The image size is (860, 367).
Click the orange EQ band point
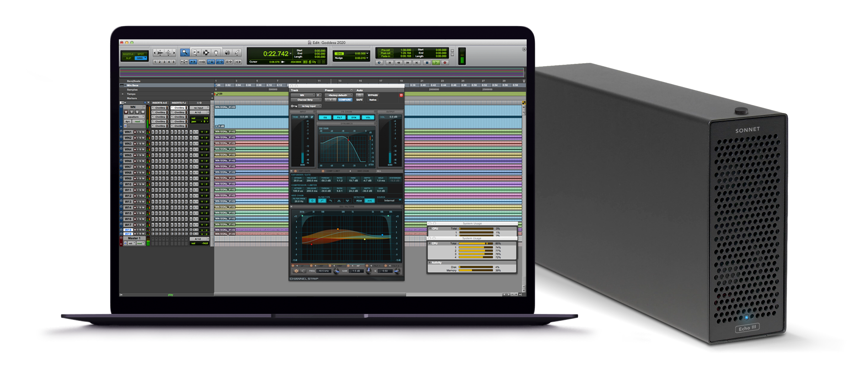[338, 229]
